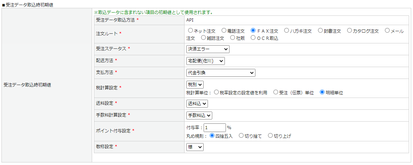Expand 手数料計算設定 dropdown showing 手数料込
Image resolution: width=413 pixels, height=165 pixels.
[x=199, y=115]
